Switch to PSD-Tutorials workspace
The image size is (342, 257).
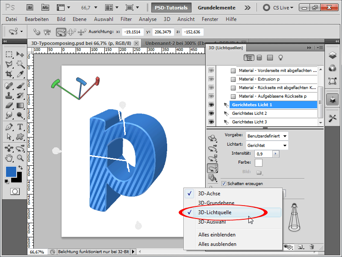171,8
